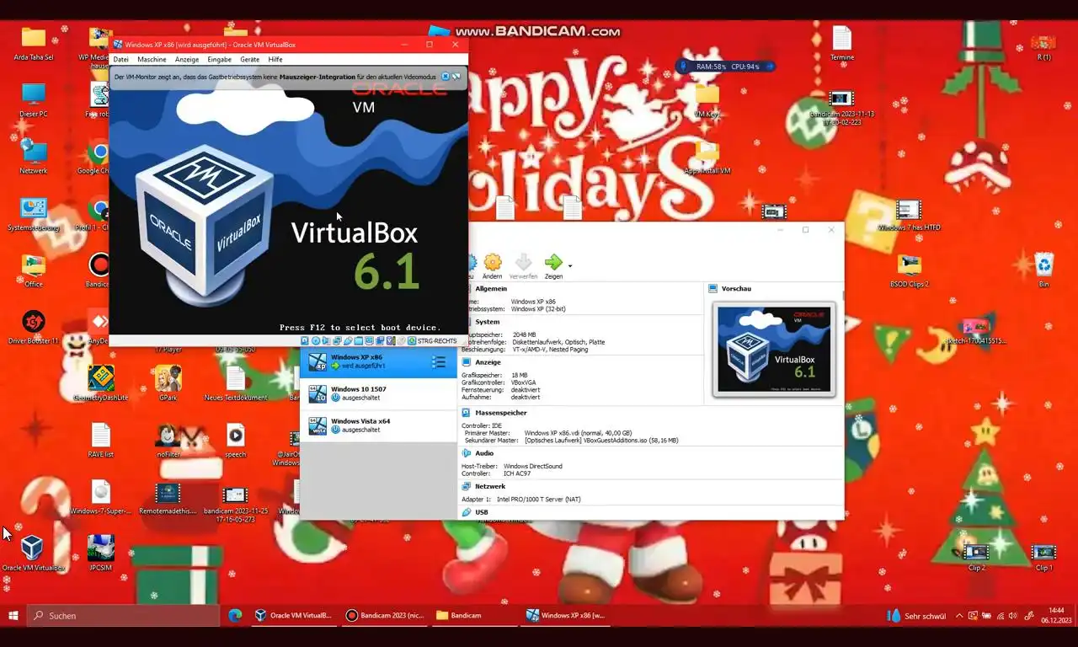Open the BSOD Clips 2 folder icon
The image size is (1078, 647).
pyautogui.click(x=909, y=271)
